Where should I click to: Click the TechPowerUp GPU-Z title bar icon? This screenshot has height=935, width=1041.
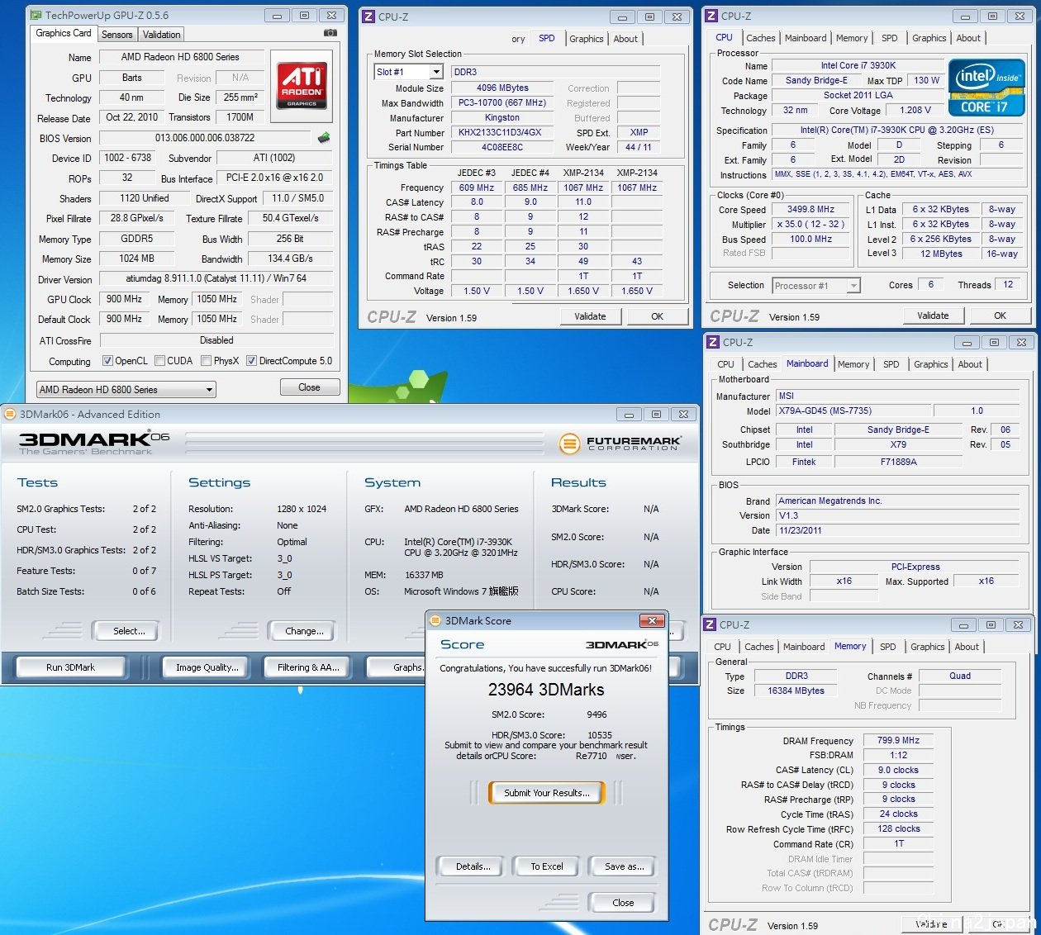click(36, 15)
